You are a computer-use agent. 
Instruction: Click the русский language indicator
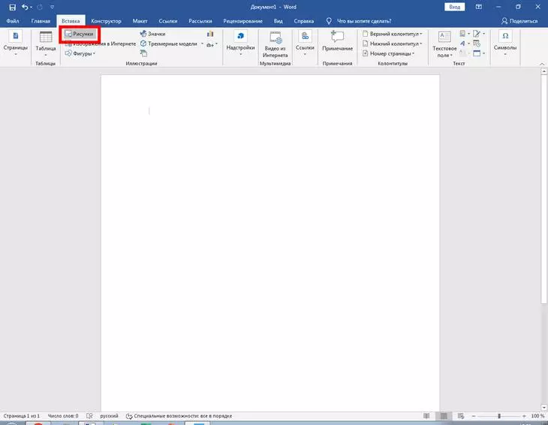click(109, 416)
